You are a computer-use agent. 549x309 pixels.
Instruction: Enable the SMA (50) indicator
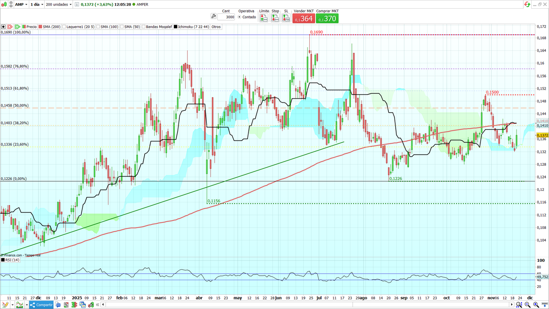click(x=122, y=27)
